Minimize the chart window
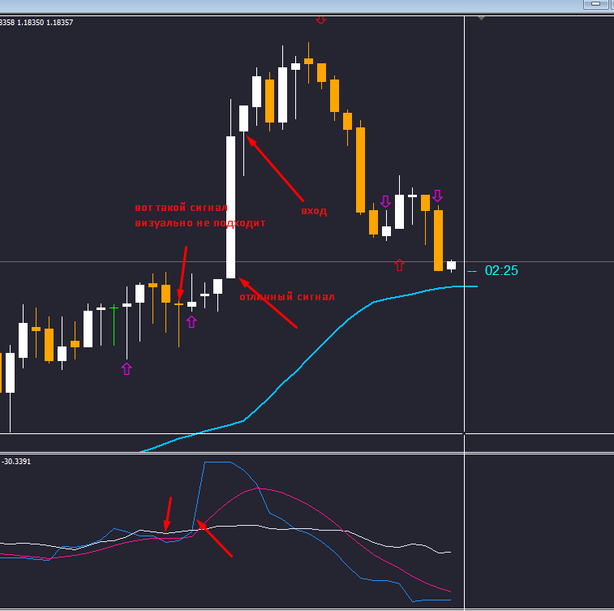The width and height of the screenshot is (614, 611). click(x=595, y=4)
